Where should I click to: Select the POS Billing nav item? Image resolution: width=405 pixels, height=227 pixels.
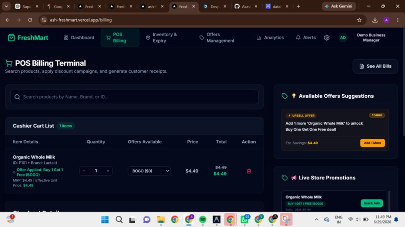tap(120, 38)
